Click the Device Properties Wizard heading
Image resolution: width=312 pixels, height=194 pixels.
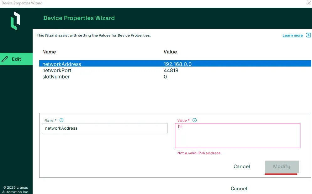[79, 18]
